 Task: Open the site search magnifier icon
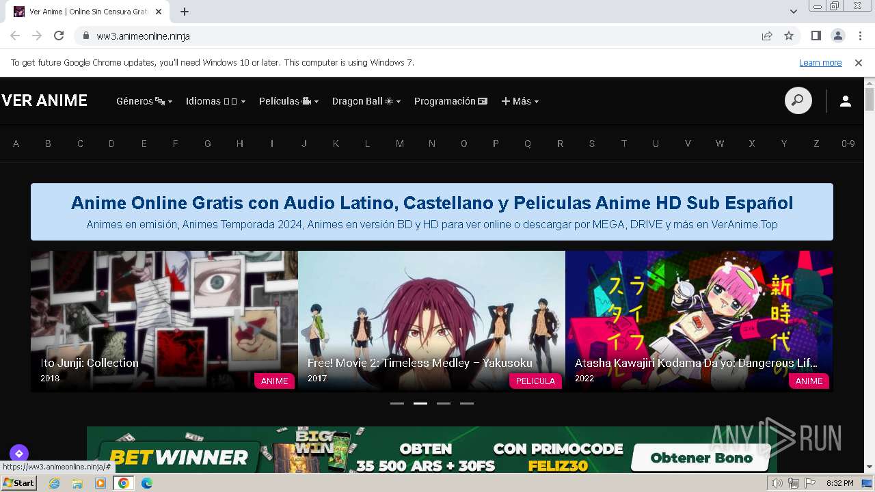coord(798,101)
